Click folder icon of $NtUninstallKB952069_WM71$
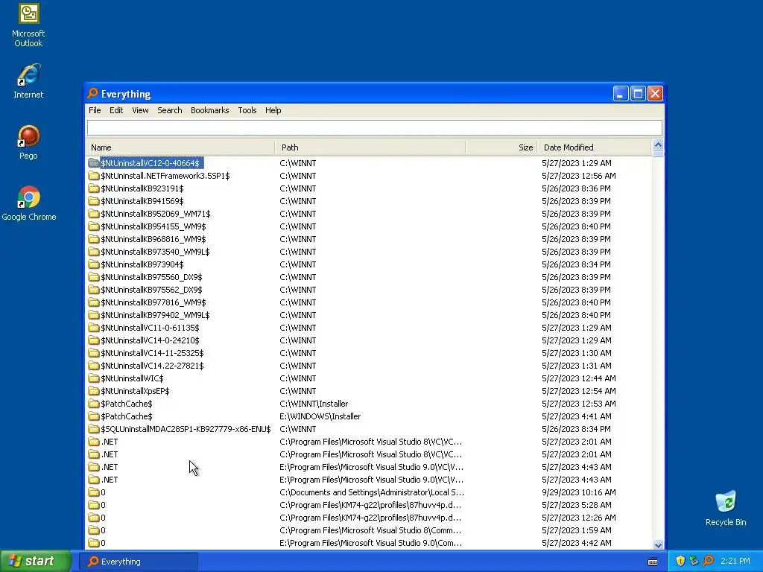Image resolution: width=763 pixels, height=572 pixels. 93,214
